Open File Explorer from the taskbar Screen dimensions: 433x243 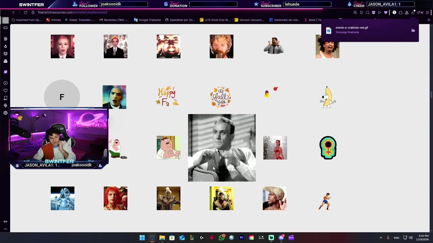tap(162, 238)
